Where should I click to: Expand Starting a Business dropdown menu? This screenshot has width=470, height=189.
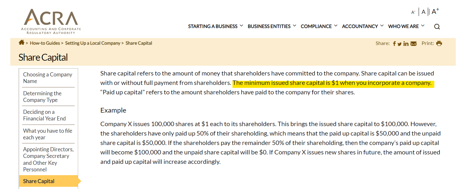[215, 26]
